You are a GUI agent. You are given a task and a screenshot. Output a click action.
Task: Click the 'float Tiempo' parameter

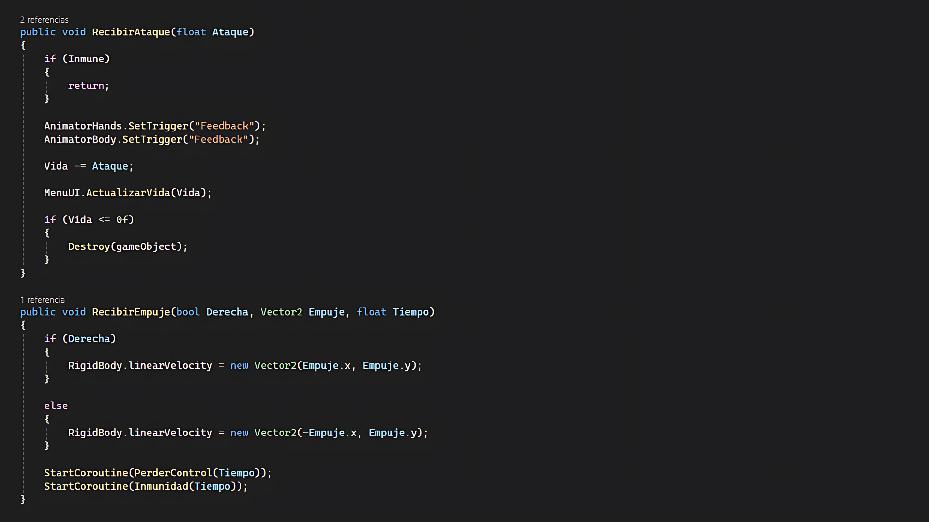[395, 312]
